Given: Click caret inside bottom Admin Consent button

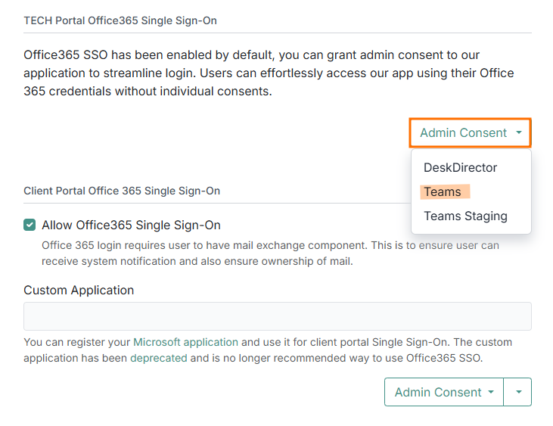Looking at the screenshot, I should [x=491, y=393].
